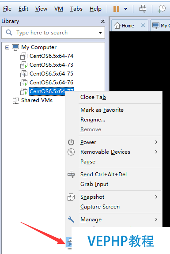Click the Shared VMs icon
The height and width of the screenshot is (254, 170).
[x=15, y=100]
